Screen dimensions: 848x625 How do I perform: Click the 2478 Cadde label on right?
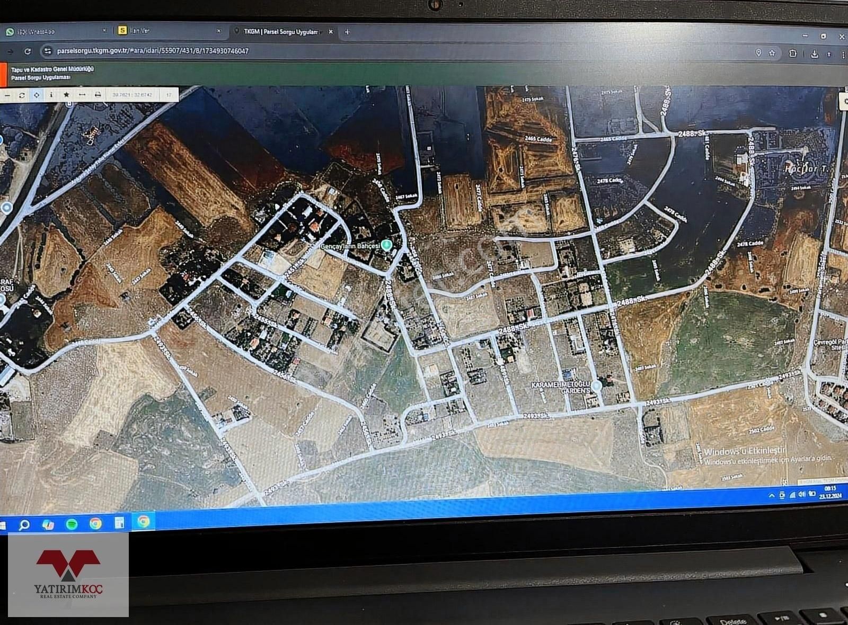[x=750, y=244]
